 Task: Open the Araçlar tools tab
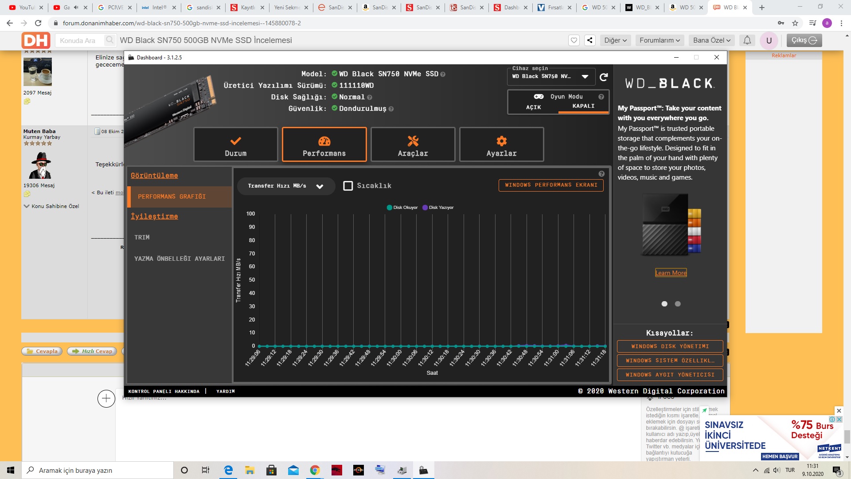tap(413, 145)
